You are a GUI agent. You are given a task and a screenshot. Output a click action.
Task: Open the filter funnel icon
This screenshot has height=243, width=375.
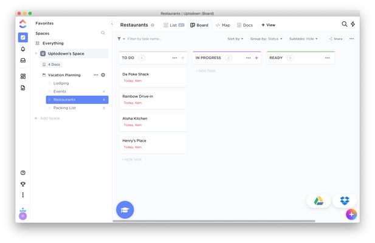119,39
